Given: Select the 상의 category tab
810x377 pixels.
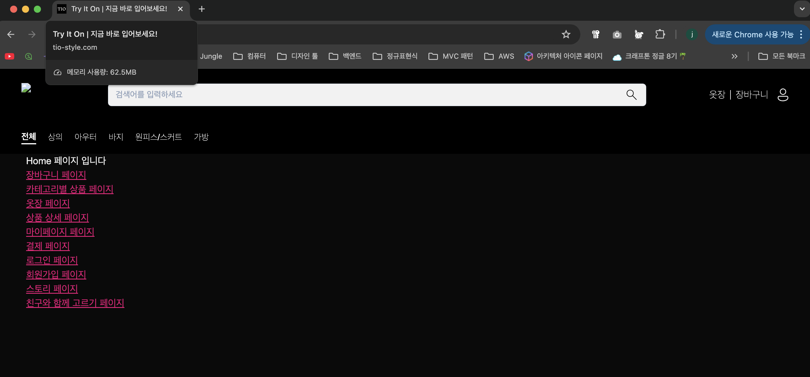Looking at the screenshot, I should 55,137.
